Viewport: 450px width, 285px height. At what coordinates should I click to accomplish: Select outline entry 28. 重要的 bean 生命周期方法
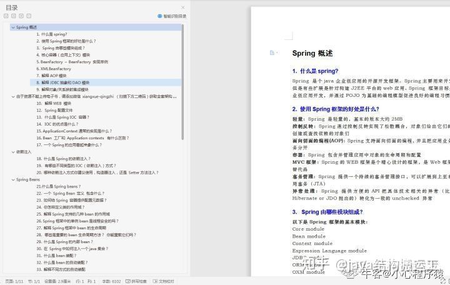[86, 235]
